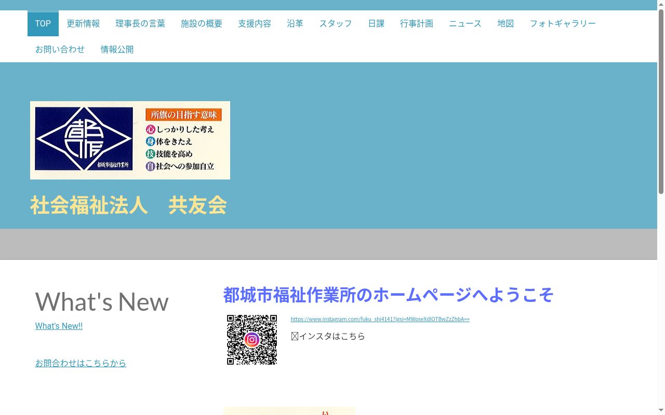Click the インスタはこちら text
665x415 pixels.
pyautogui.click(x=328, y=336)
